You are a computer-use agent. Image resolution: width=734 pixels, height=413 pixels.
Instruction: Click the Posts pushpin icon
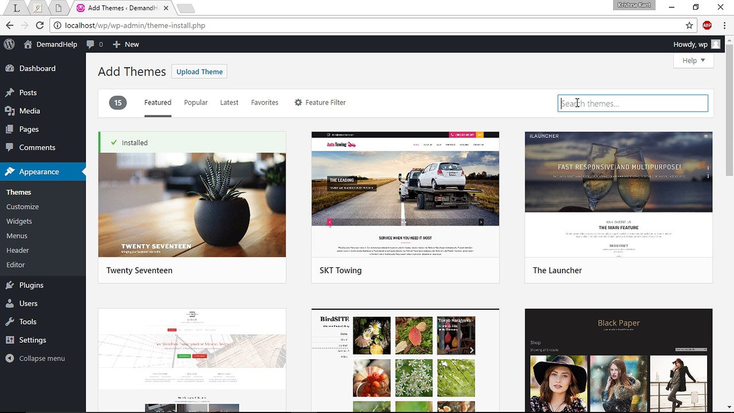click(x=10, y=92)
